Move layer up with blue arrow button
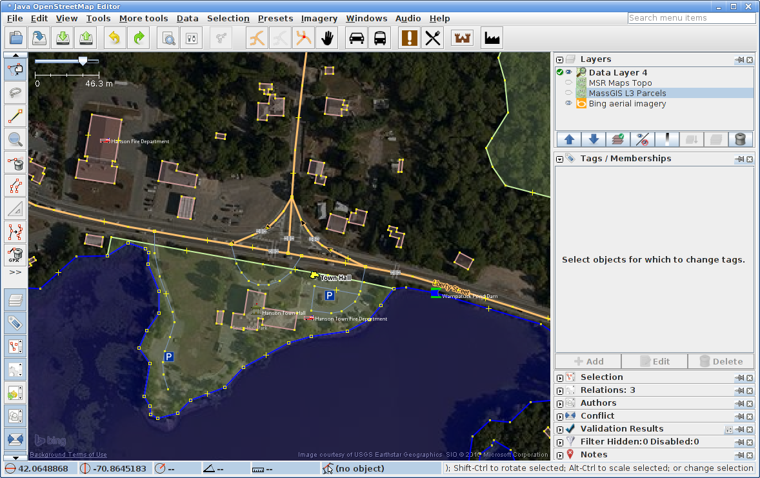 [x=569, y=139]
